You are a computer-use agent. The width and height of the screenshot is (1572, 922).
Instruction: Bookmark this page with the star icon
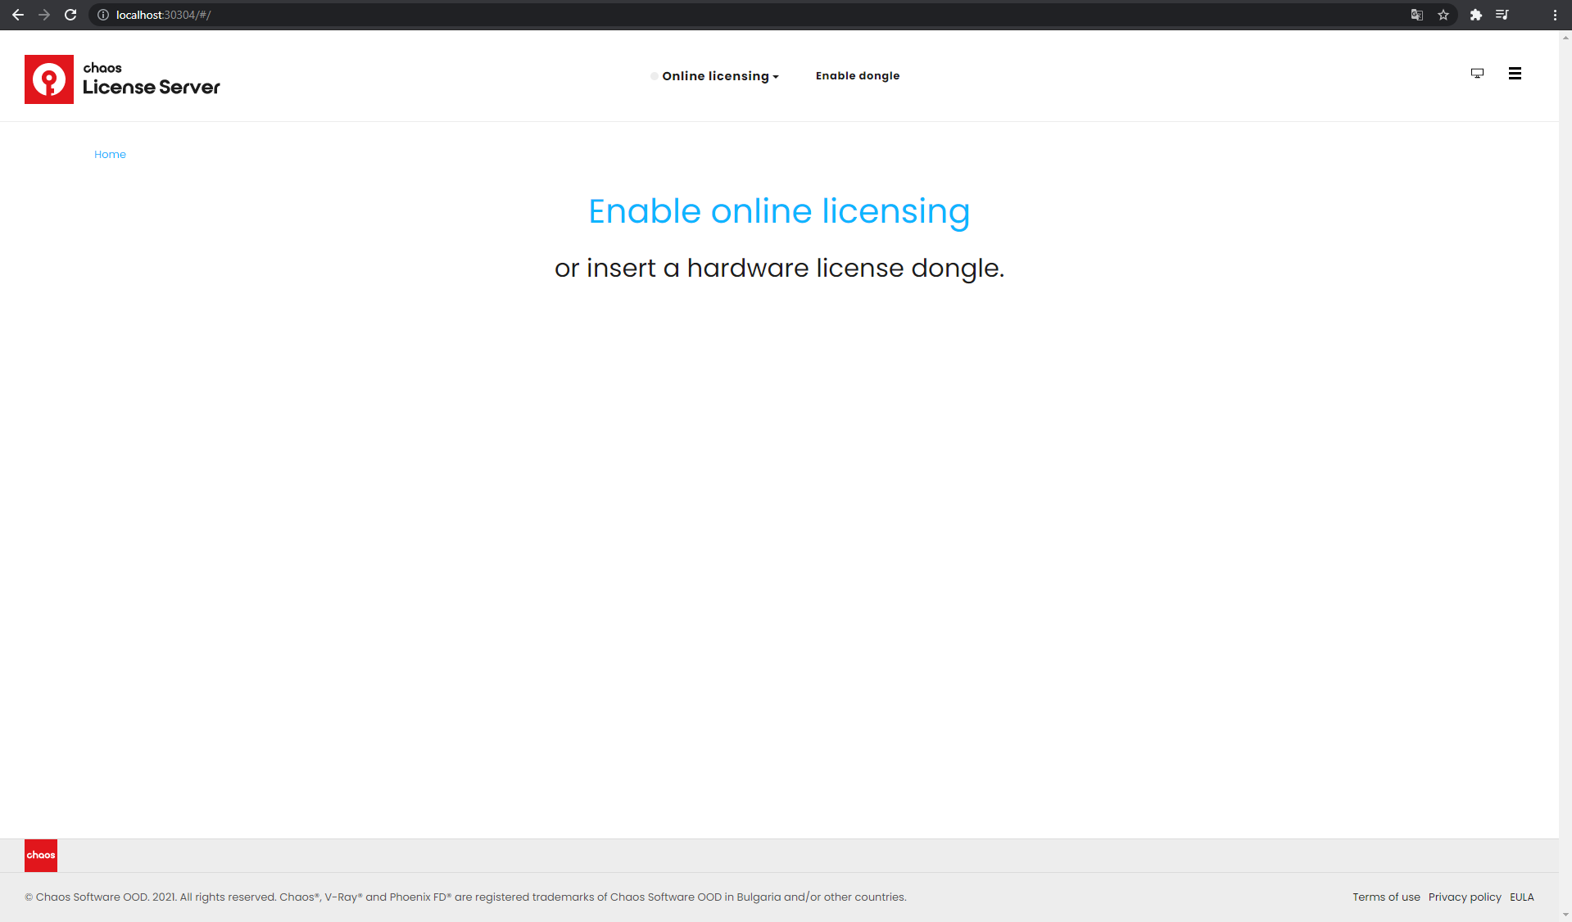[1443, 15]
